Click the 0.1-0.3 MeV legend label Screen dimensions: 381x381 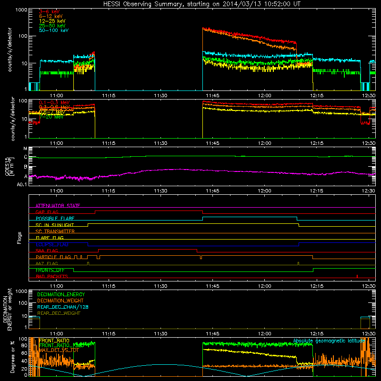coord(54,102)
